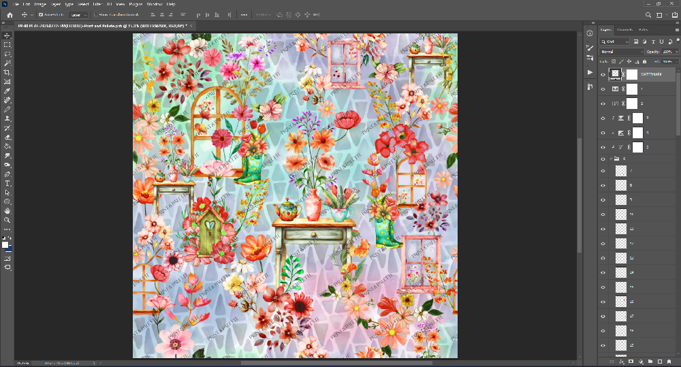
Task: Open the Search icon at top right
Action: (648, 15)
